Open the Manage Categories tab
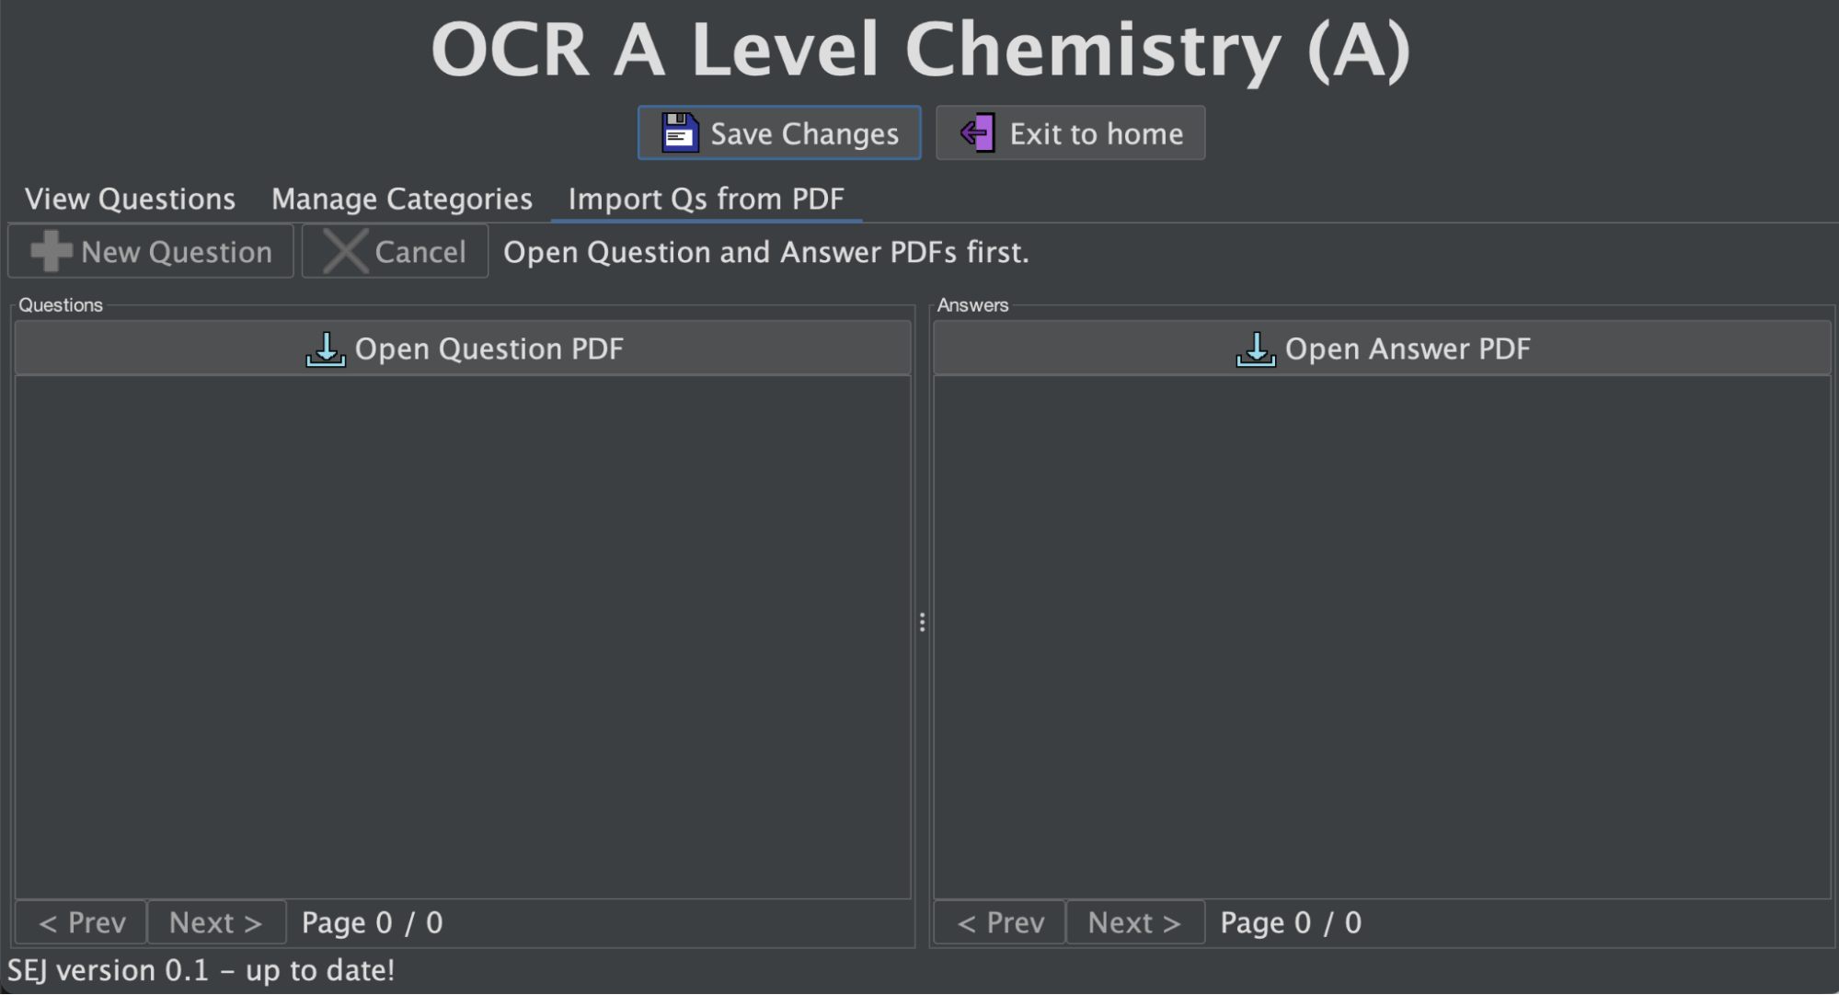 [401, 199]
